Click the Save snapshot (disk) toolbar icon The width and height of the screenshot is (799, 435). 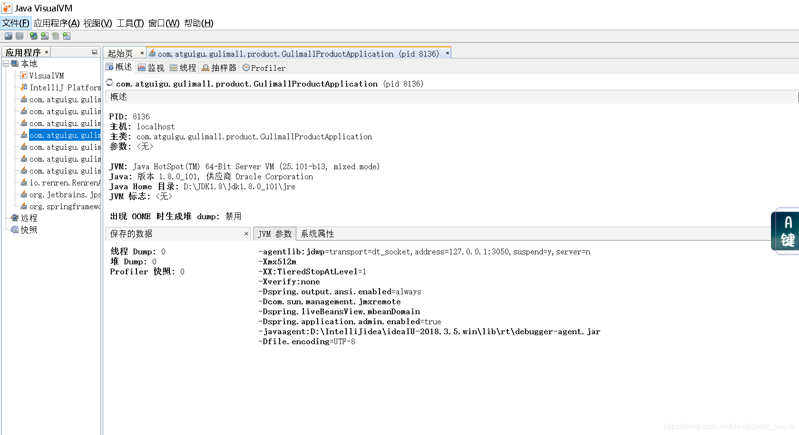point(19,36)
